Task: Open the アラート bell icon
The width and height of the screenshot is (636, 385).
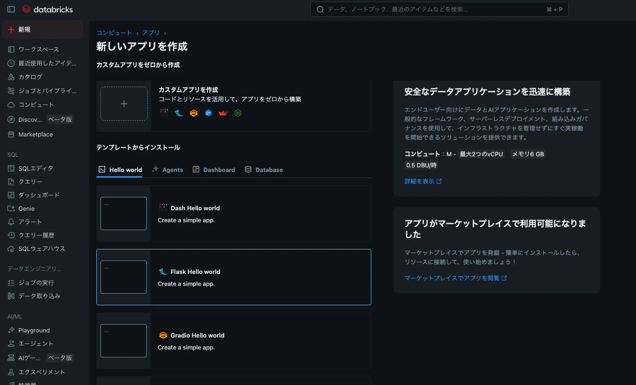Action: tap(11, 222)
